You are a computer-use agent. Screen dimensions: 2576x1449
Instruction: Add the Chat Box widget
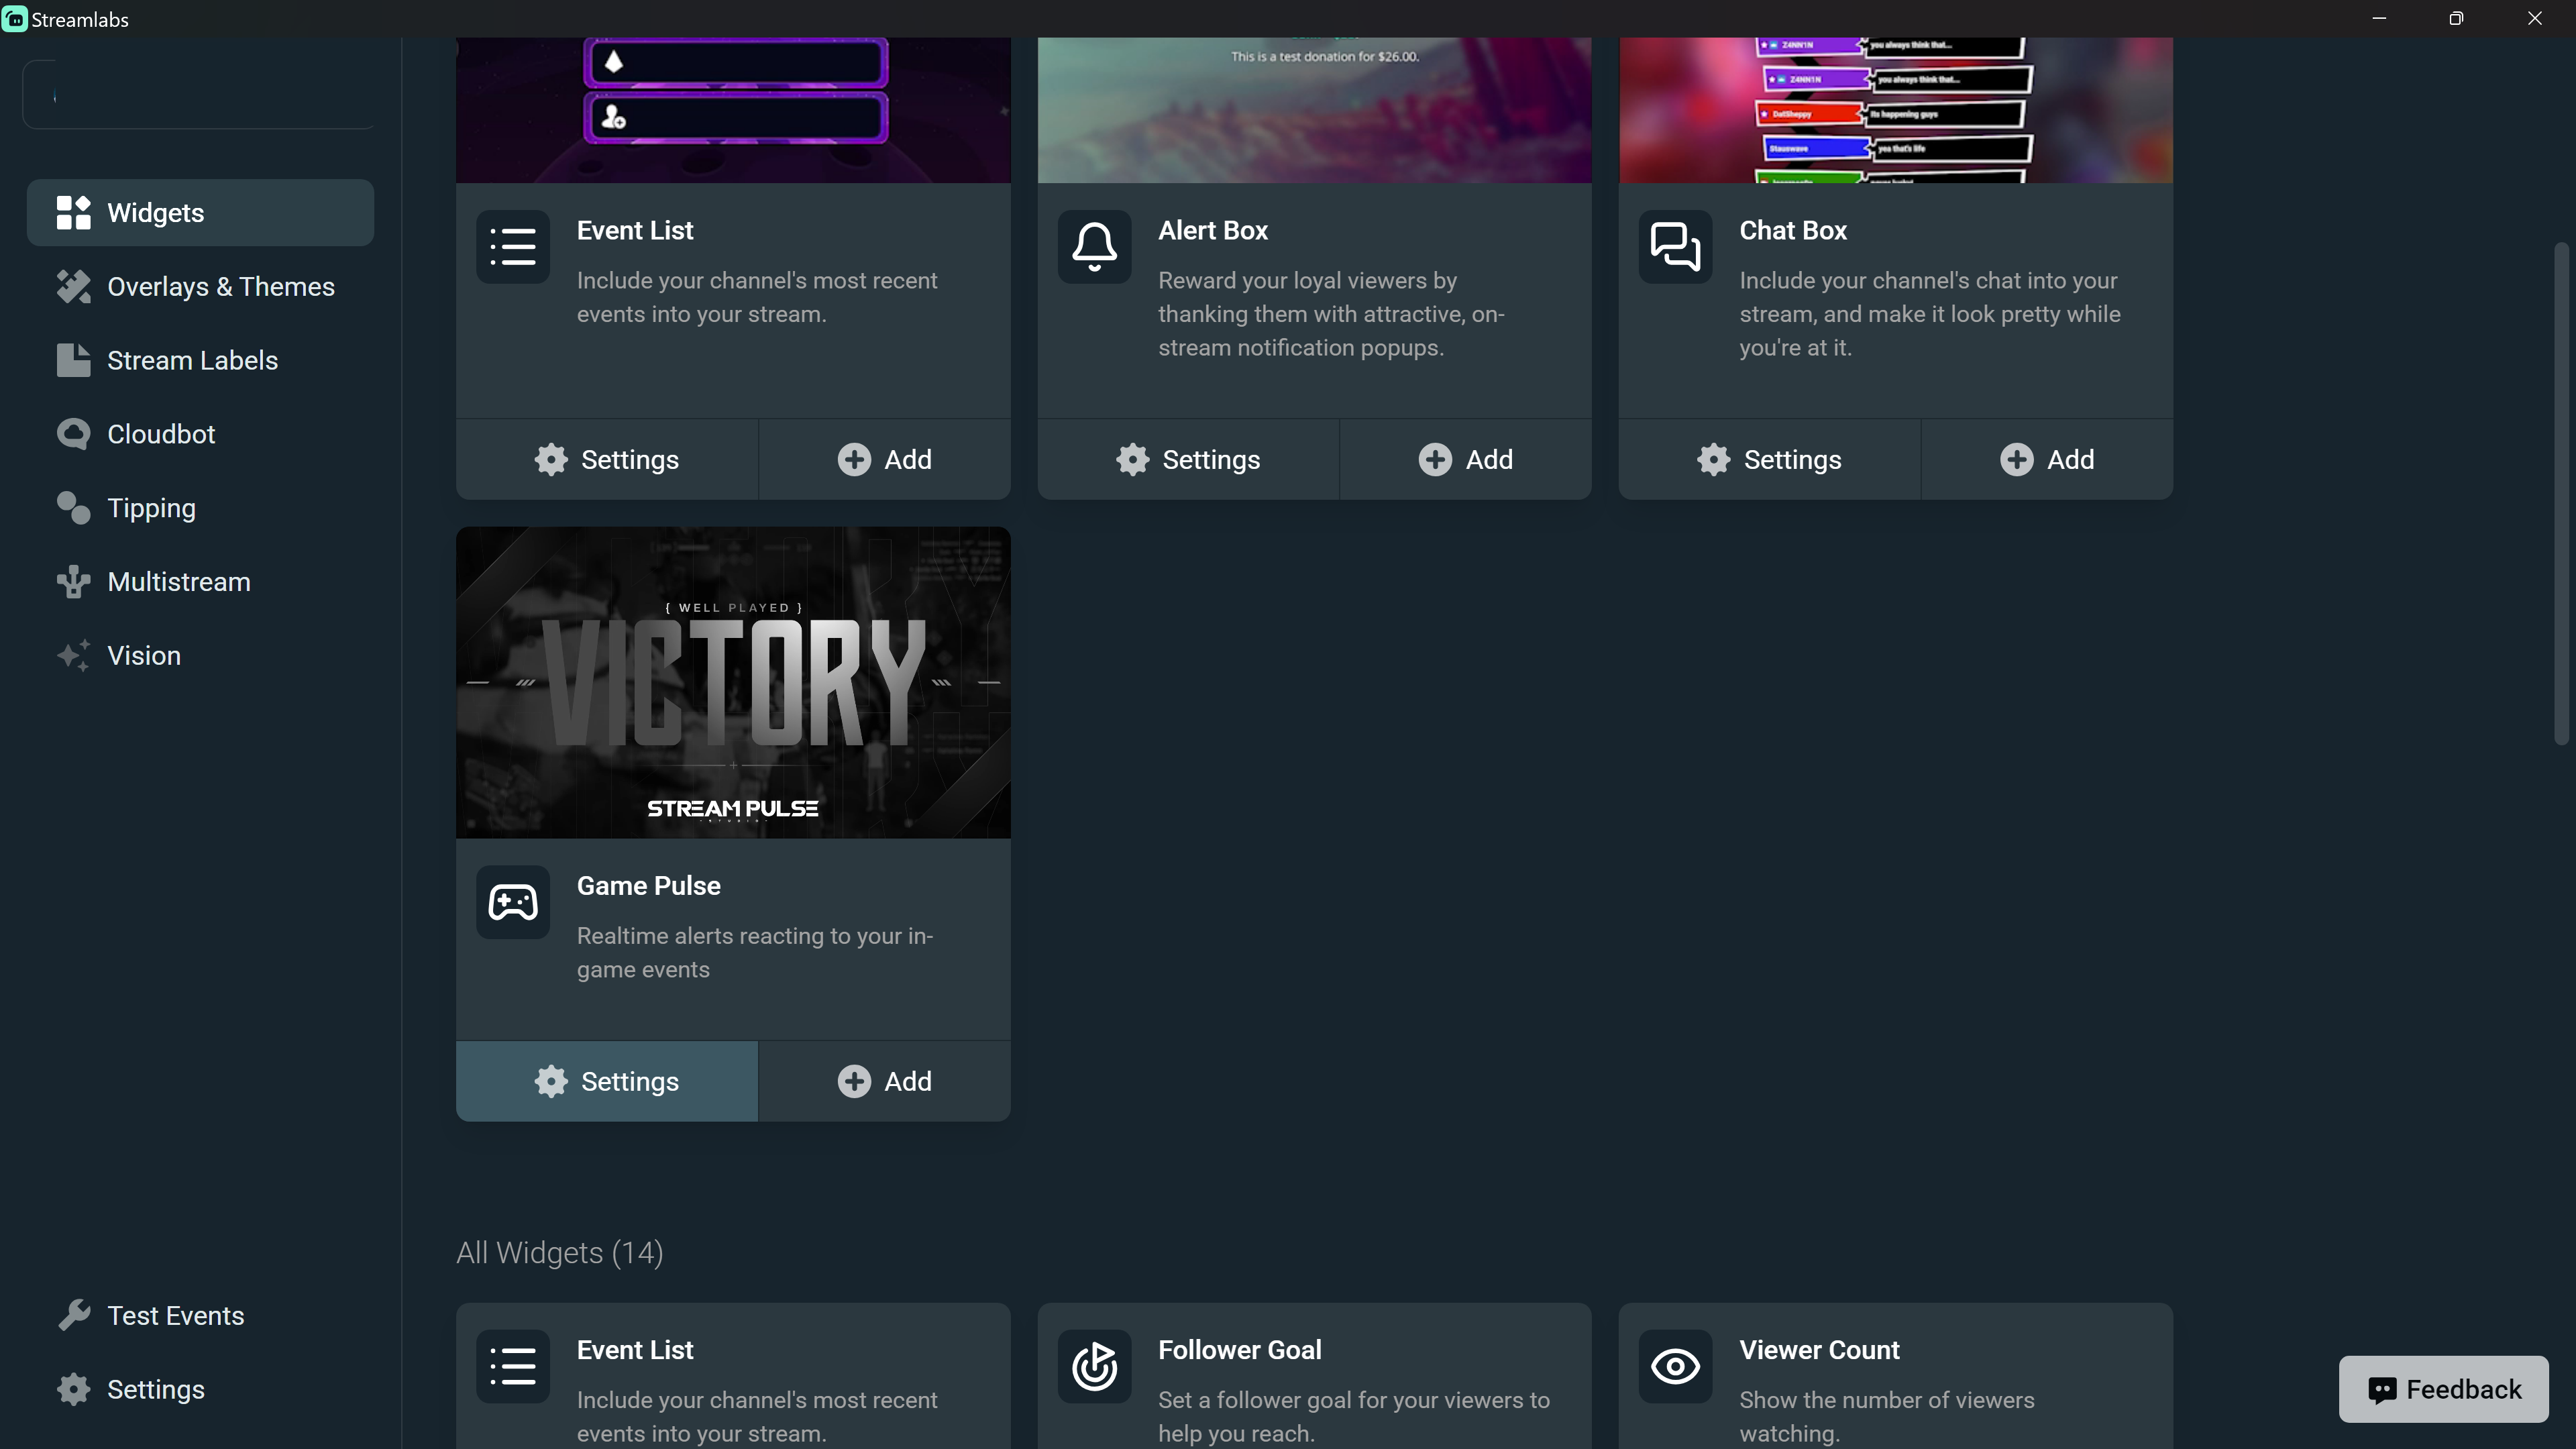[x=2047, y=459]
